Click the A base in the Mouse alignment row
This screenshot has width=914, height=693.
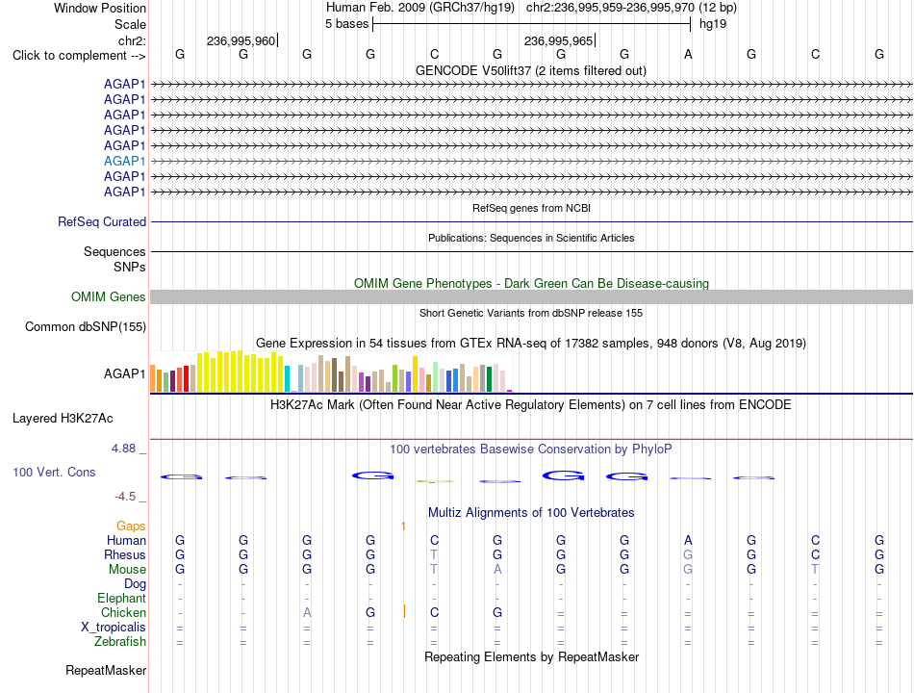497,570
